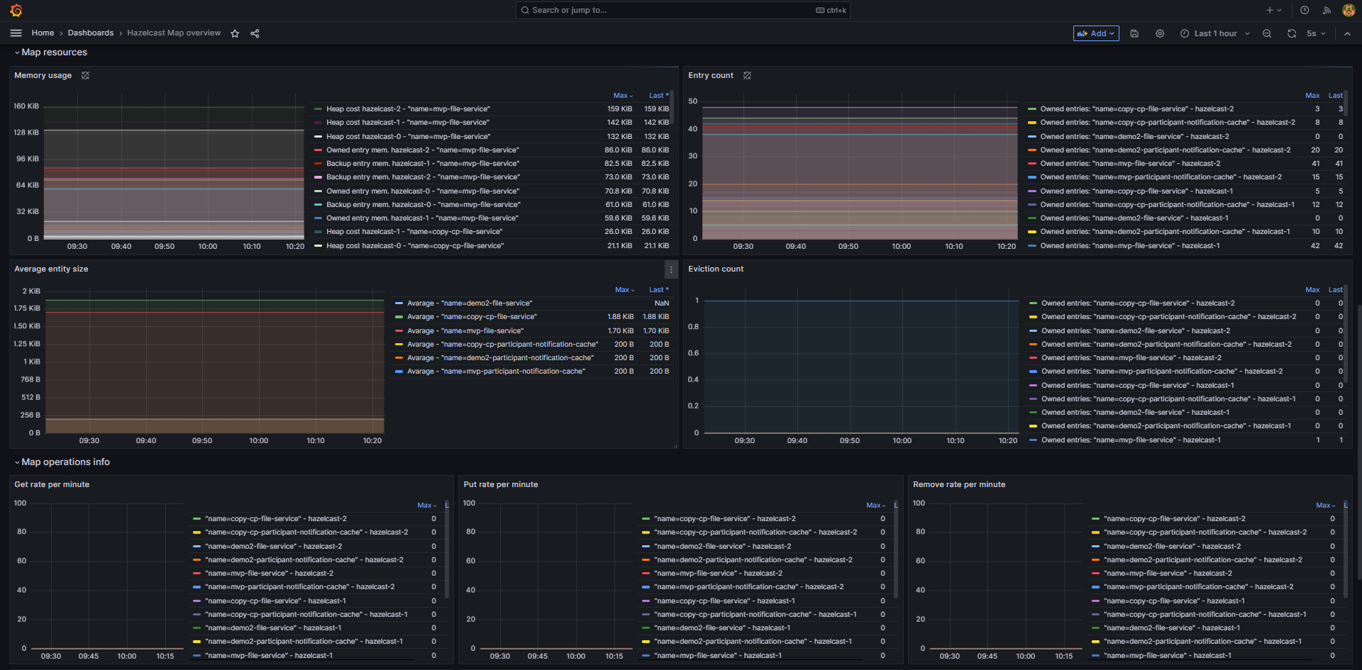Refresh the dashboard now
Image resolution: width=1362 pixels, height=670 pixels.
click(x=1292, y=33)
